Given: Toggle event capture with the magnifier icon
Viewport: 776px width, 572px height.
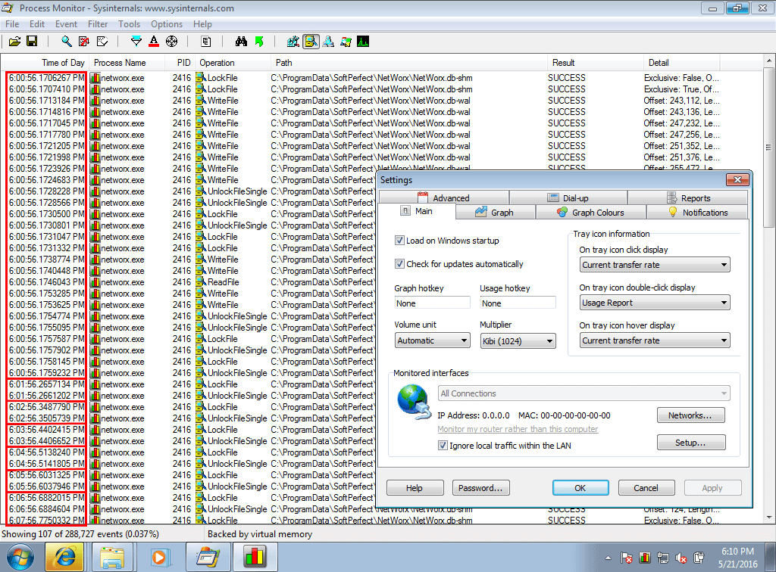Looking at the screenshot, I should [66, 42].
